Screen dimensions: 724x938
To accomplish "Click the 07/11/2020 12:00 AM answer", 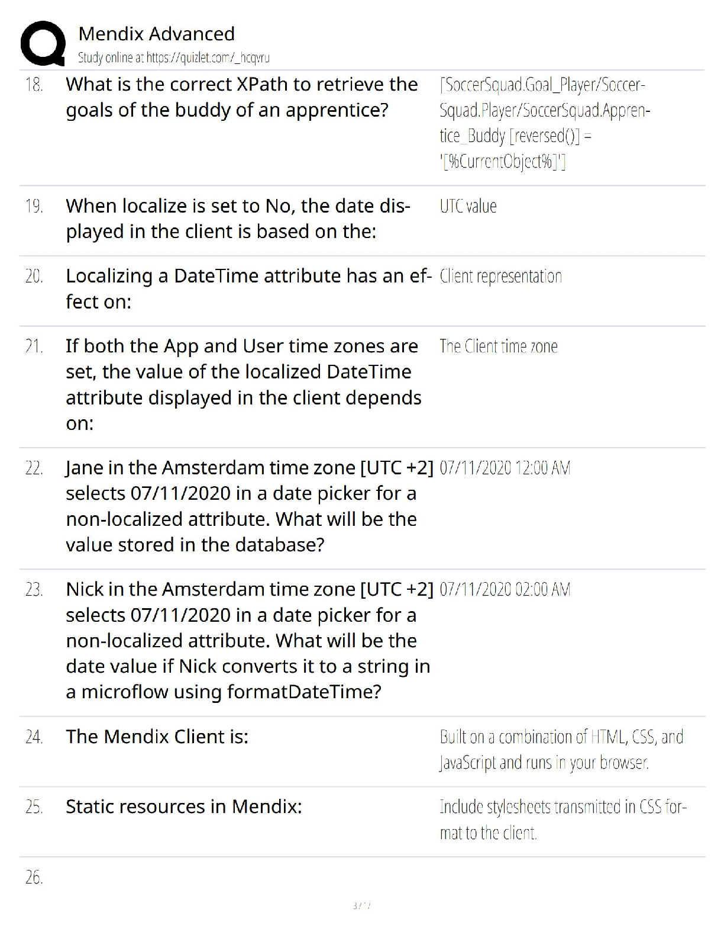I will (x=505, y=468).
